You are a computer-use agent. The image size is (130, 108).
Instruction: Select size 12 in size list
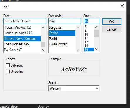point(89,42)
